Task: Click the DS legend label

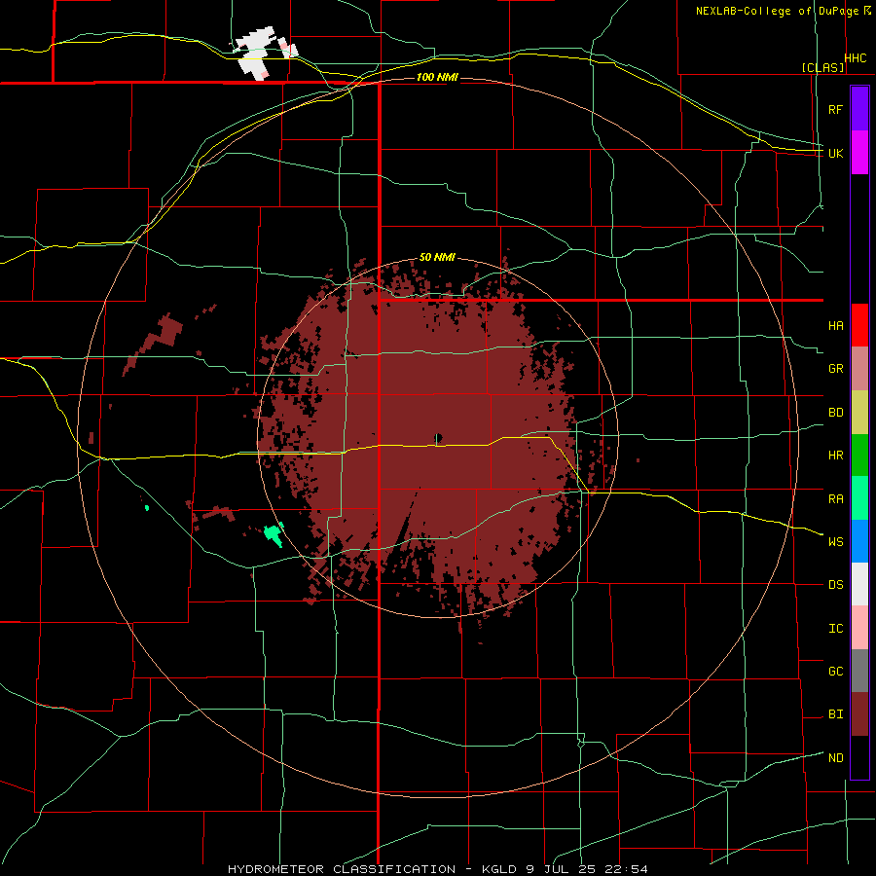Action: click(835, 585)
